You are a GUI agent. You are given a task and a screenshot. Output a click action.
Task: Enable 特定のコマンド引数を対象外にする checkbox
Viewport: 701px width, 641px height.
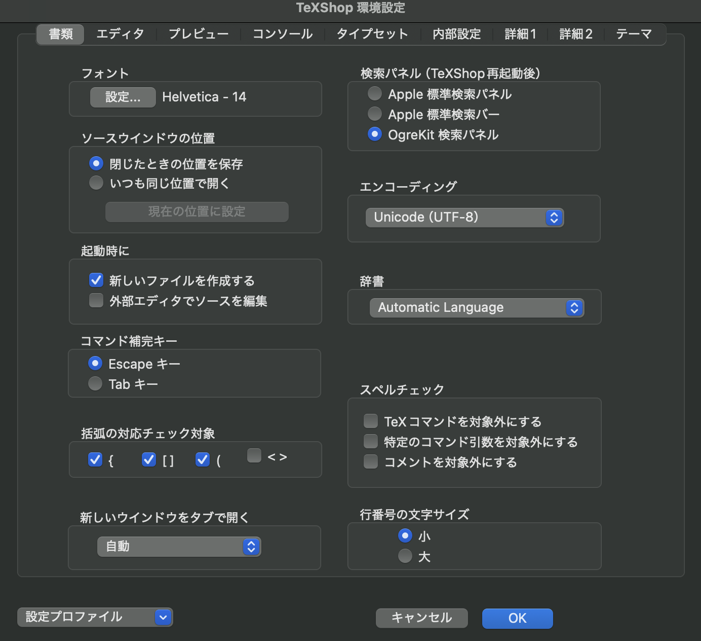click(x=371, y=441)
